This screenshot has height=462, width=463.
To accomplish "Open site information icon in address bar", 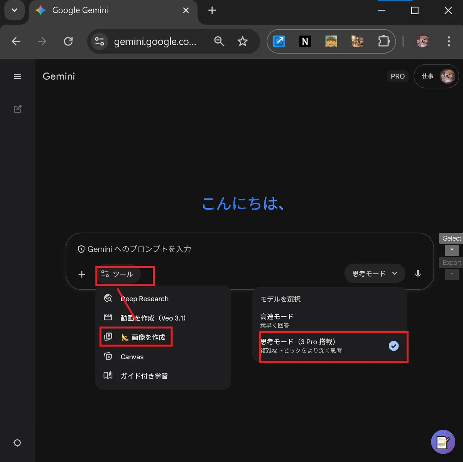I will [x=100, y=41].
